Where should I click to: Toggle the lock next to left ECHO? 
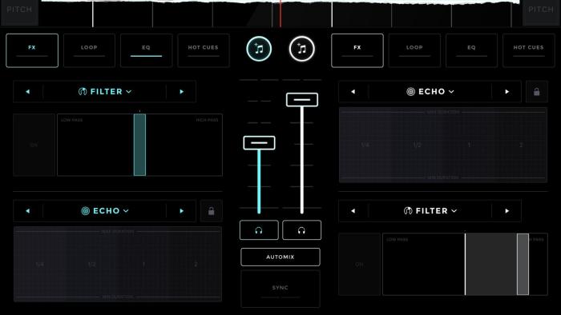(x=211, y=211)
